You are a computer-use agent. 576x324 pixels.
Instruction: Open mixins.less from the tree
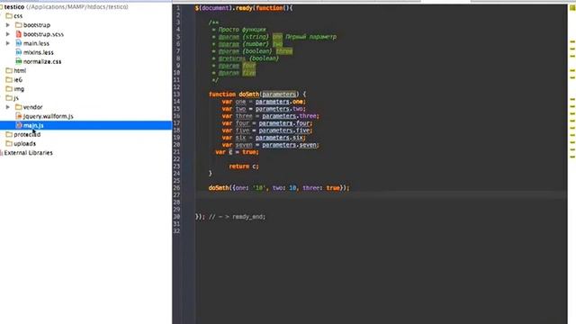(x=39, y=52)
